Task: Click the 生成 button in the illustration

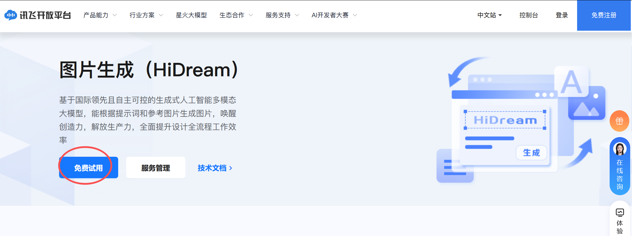Action: [x=531, y=153]
